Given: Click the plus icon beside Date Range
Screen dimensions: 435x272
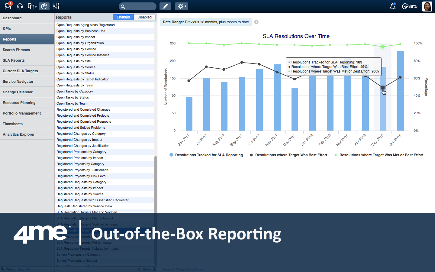Looking at the screenshot, I should pyautogui.click(x=256, y=22).
